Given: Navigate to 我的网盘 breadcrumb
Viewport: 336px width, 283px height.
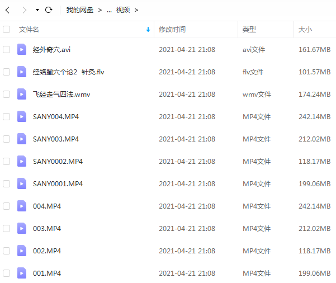Looking at the screenshot, I should (x=80, y=10).
